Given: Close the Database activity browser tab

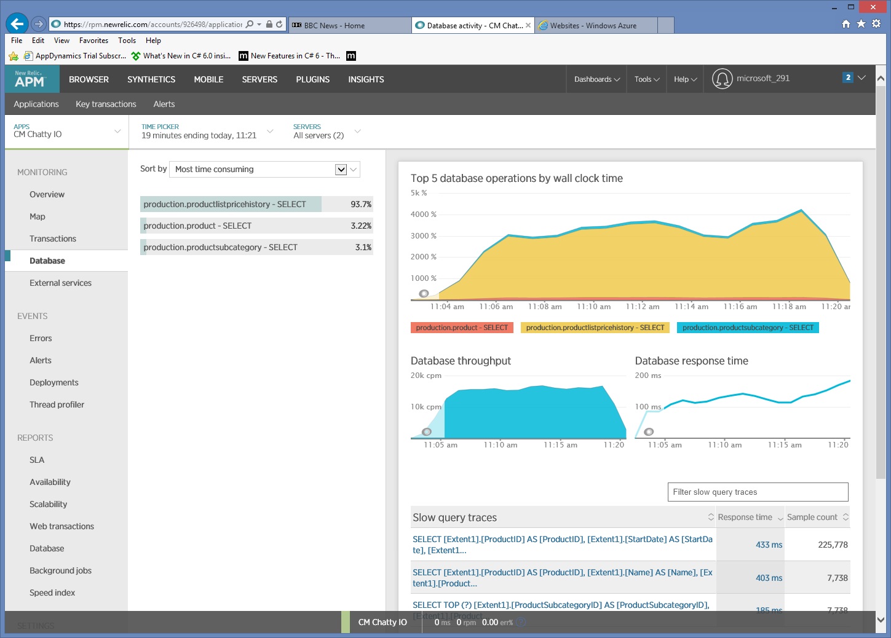Looking at the screenshot, I should (x=528, y=25).
